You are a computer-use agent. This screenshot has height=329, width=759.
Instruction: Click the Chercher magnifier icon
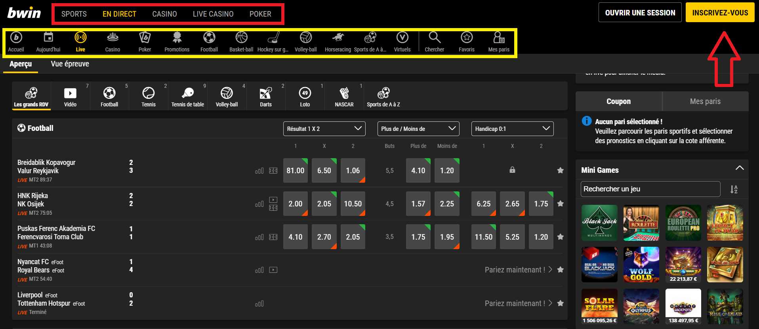(435, 42)
